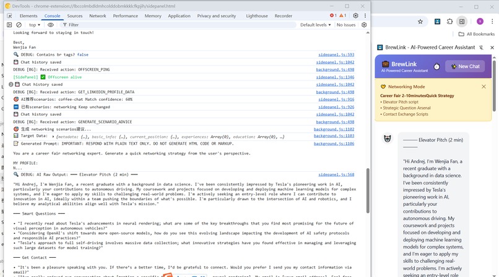Close the BrewLink side panel
499x277 pixels.
click(x=492, y=48)
